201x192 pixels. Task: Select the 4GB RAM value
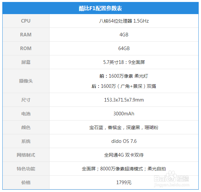(124, 35)
